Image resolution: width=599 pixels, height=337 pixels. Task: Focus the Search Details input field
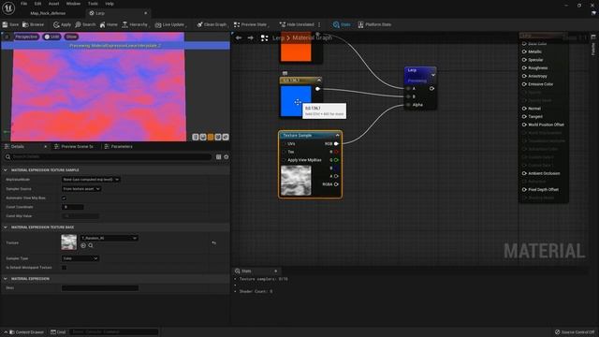click(109, 156)
